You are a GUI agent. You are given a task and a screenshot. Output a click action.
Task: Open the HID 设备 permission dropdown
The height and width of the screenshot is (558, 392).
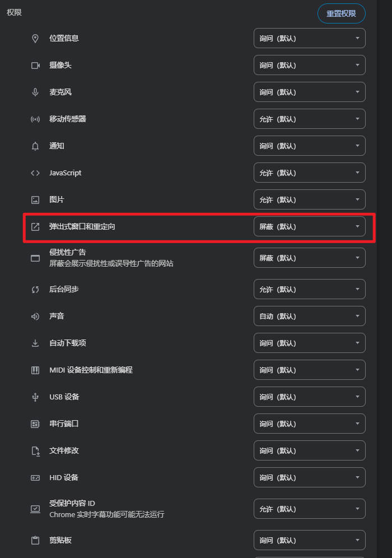(309, 477)
